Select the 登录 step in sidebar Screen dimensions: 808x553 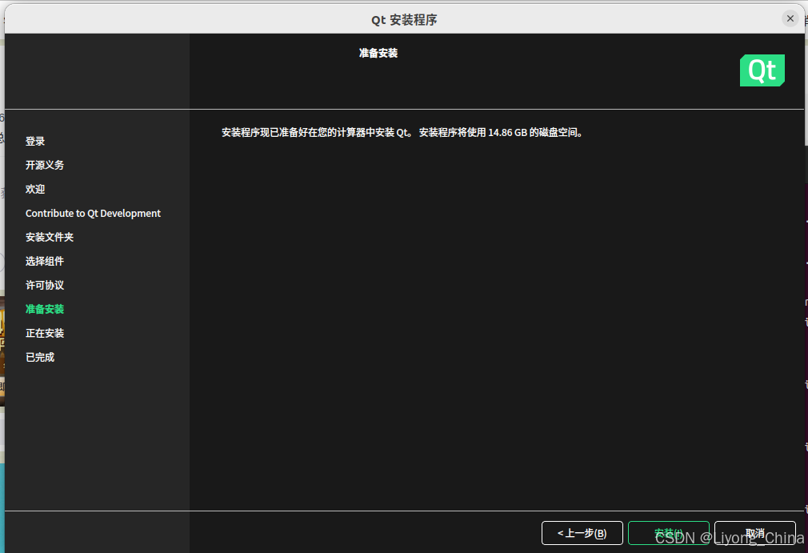click(x=35, y=141)
